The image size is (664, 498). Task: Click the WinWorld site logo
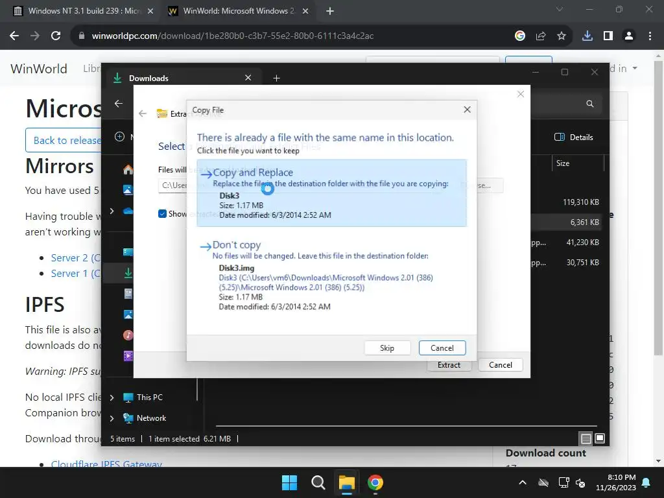[38, 69]
